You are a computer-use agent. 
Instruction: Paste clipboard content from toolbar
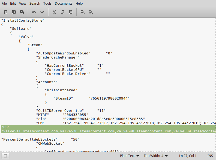click(x=71, y=12)
